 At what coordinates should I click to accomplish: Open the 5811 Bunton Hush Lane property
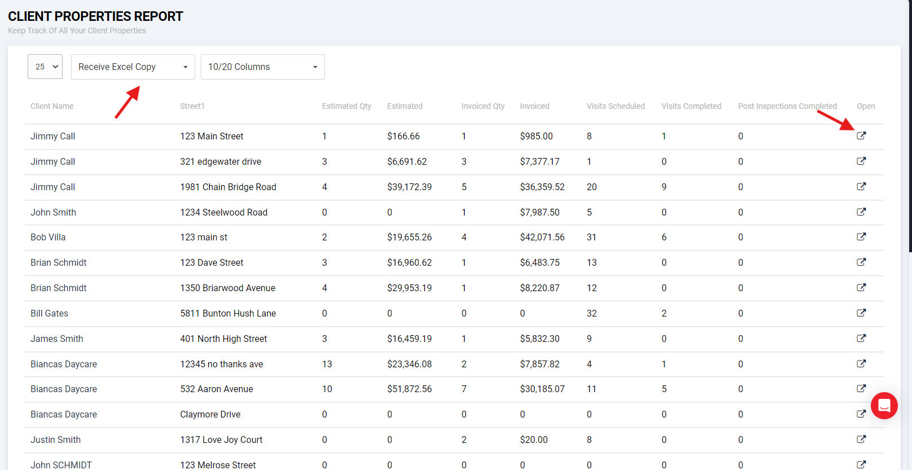(x=861, y=313)
